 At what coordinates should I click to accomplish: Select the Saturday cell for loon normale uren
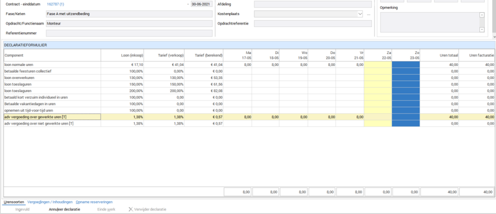[x=378, y=65]
